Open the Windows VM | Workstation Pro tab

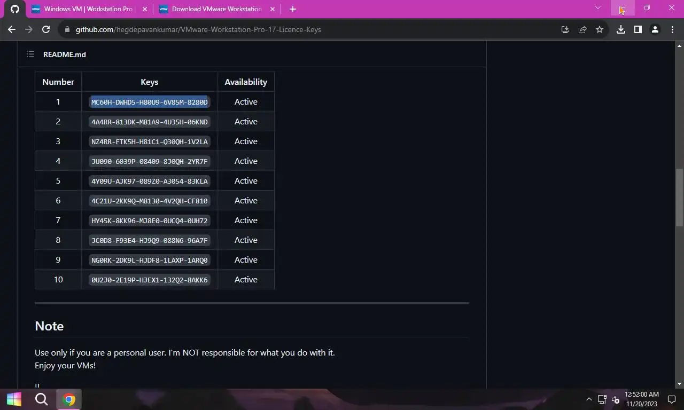pos(89,9)
